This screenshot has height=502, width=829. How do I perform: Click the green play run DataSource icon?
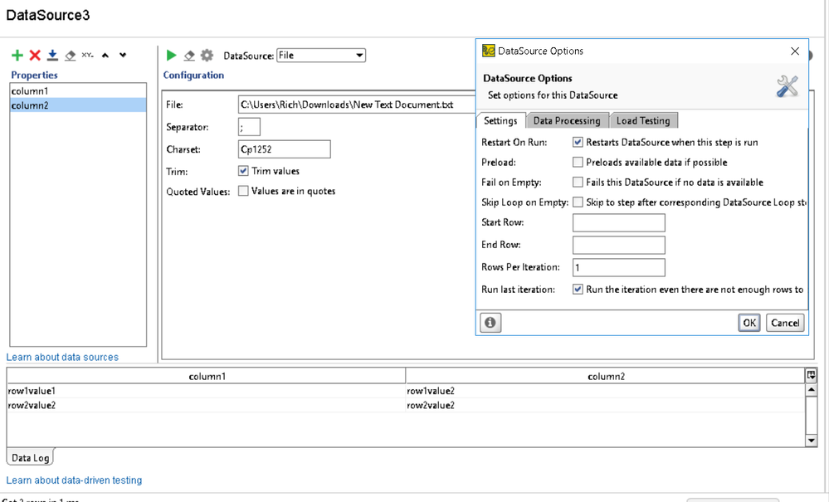[x=172, y=56]
